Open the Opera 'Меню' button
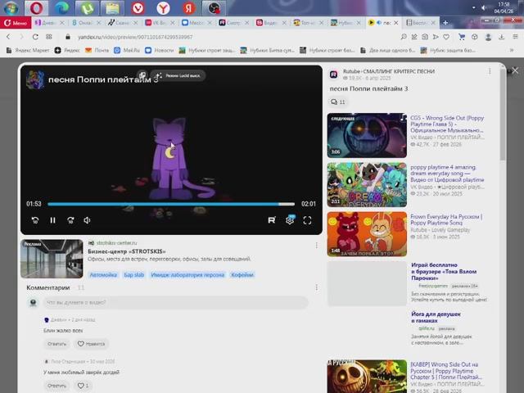 pyautogui.click(x=16, y=23)
